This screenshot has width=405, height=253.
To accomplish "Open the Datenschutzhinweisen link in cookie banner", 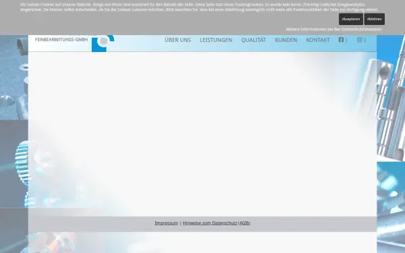I will [361, 30].
